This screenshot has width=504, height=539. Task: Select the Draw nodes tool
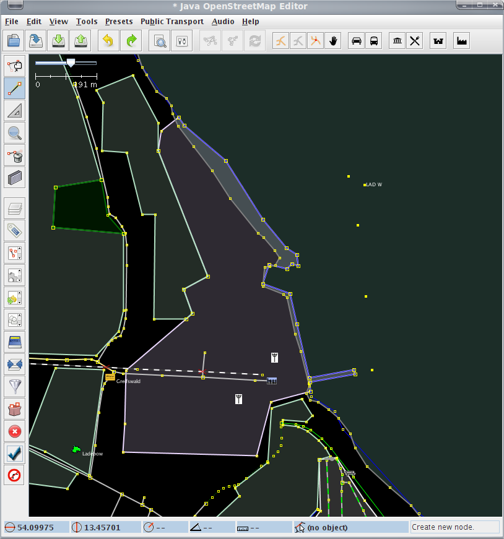[x=15, y=88]
